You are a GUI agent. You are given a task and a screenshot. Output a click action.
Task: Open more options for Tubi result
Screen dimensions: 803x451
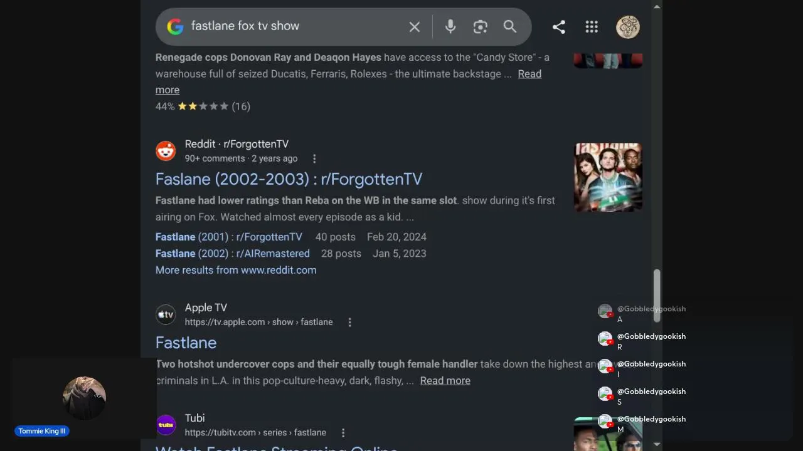pos(343,433)
